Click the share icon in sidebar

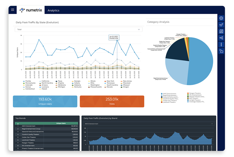click(x=221, y=38)
